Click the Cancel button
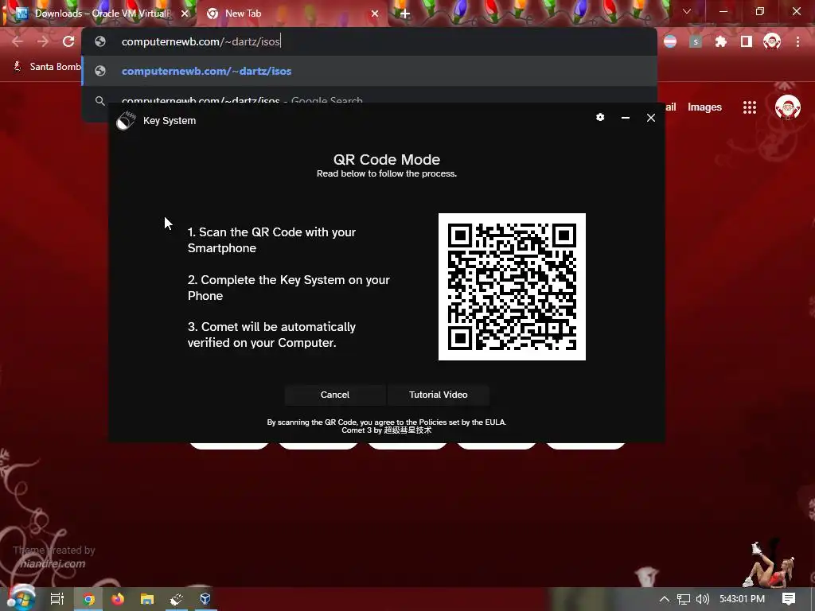 335,395
